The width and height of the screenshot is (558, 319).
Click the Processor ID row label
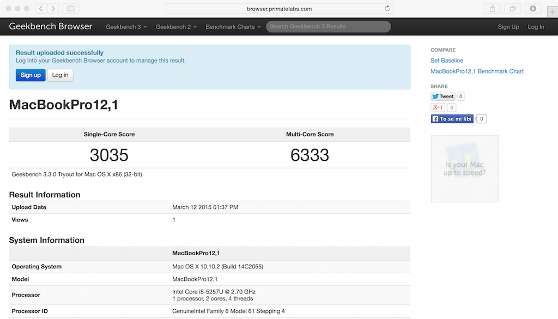pyautogui.click(x=29, y=311)
